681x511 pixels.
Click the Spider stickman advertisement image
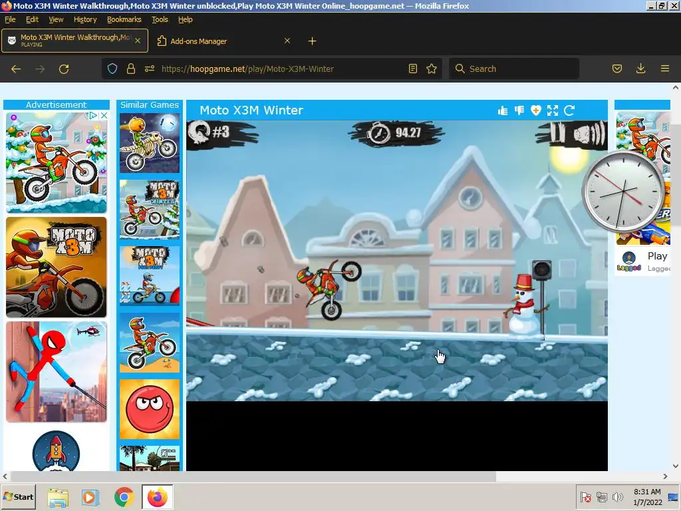pos(56,372)
